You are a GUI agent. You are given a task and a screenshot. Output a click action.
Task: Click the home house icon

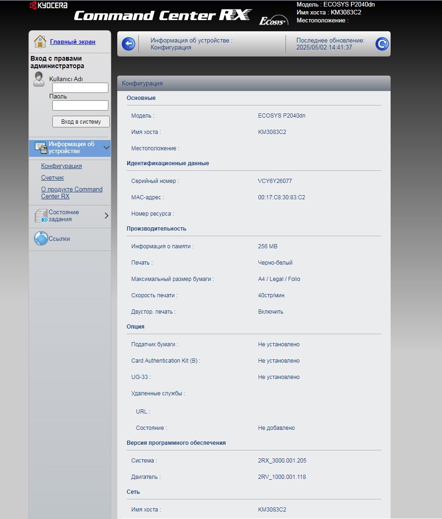click(40, 42)
